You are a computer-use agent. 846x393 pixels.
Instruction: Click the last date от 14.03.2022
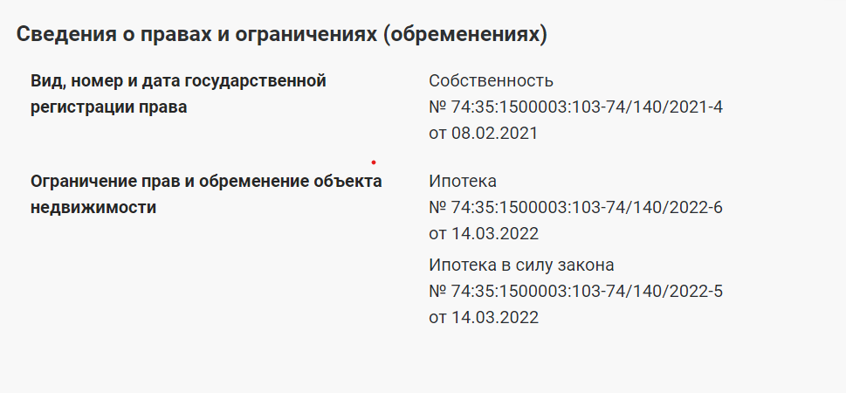point(484,317)
